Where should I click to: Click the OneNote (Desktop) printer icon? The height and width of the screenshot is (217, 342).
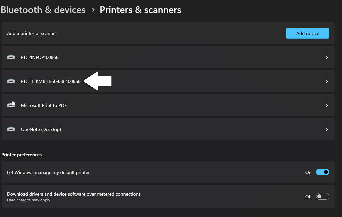[11, 129]
